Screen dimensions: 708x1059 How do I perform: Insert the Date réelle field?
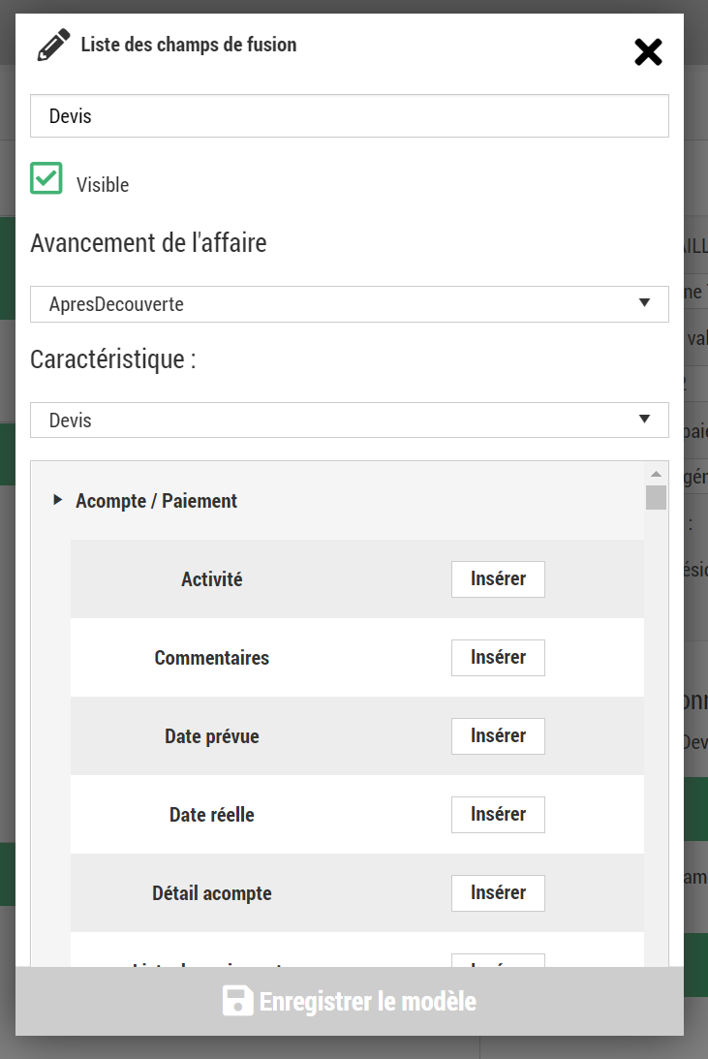498,815
